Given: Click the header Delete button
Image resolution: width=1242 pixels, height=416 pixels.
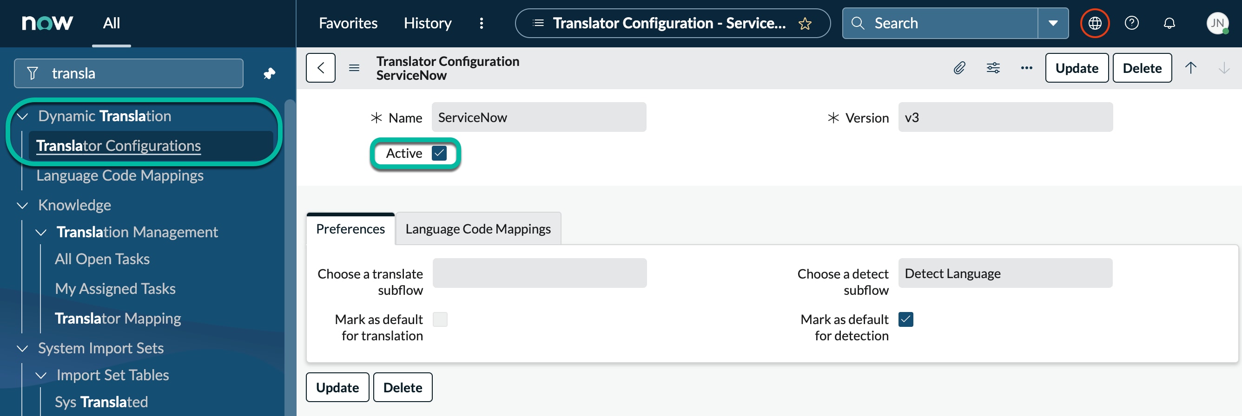Looking at the screenshot, I should [1142, 68].
